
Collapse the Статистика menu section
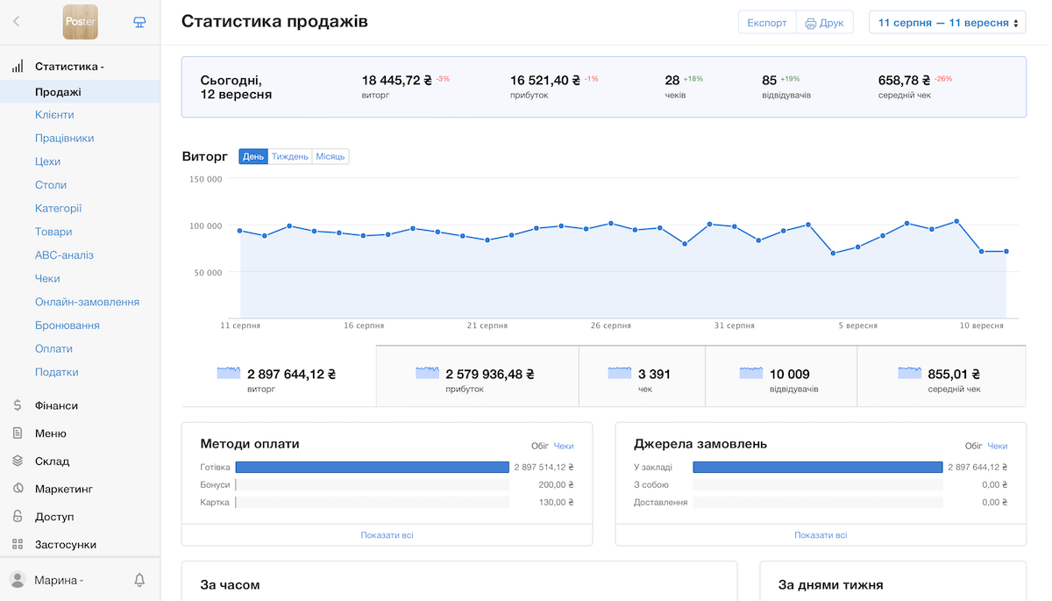[x=68, y=67]
